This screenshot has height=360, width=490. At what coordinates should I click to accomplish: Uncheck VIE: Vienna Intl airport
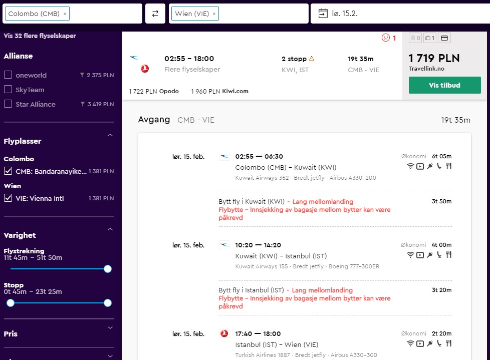pos(8,198)
